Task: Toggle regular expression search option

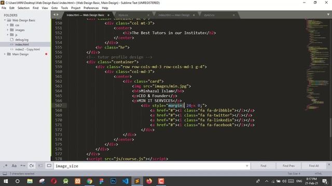Action: pyautogui.click(x=5, y=166)
